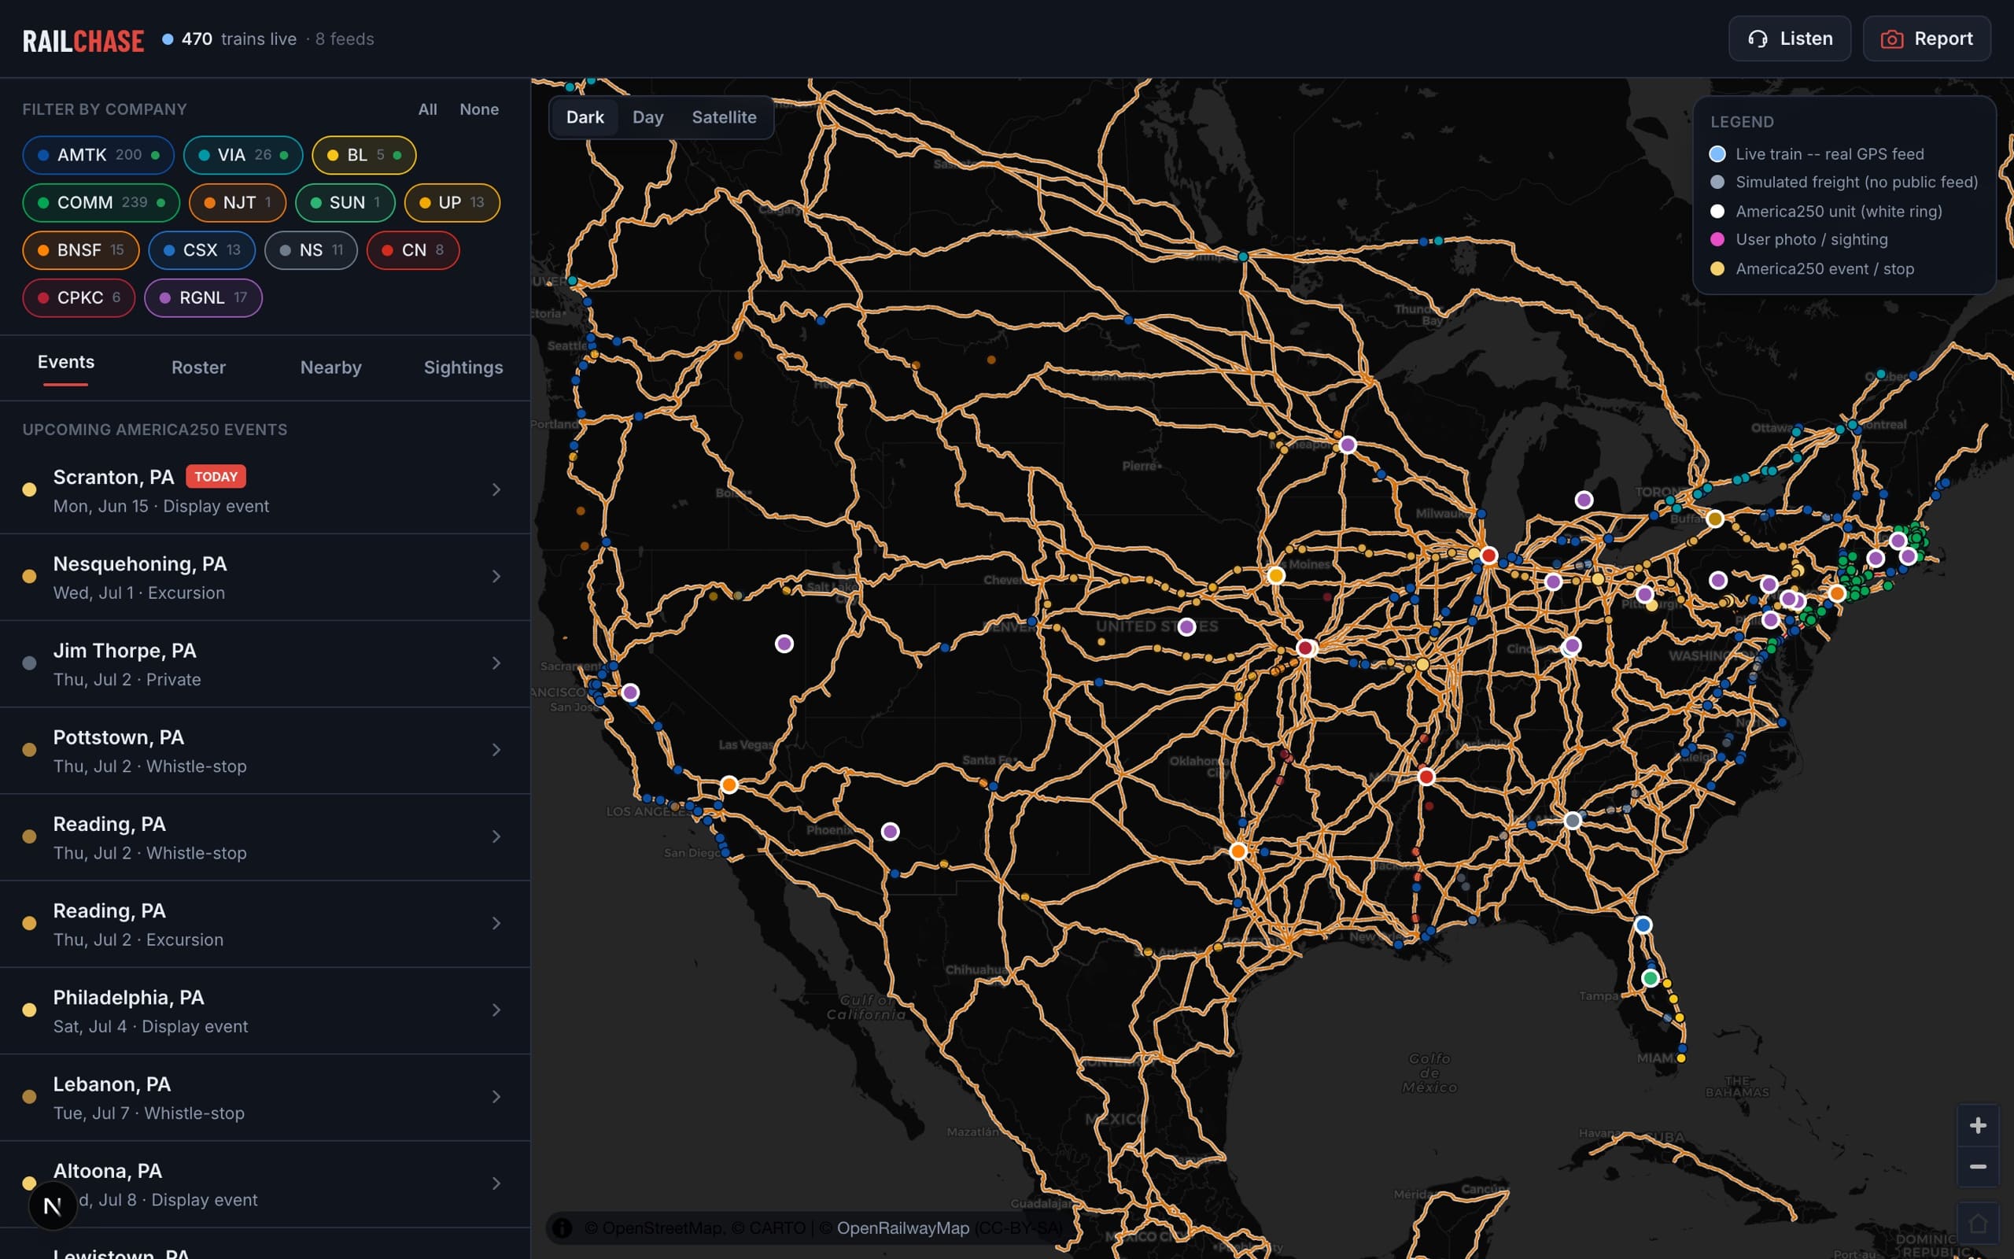Image resolution: width=2014 pixels, height=1259 pixels.
Task: Switch to the Roster tab
Action: (x=198, y=367)
